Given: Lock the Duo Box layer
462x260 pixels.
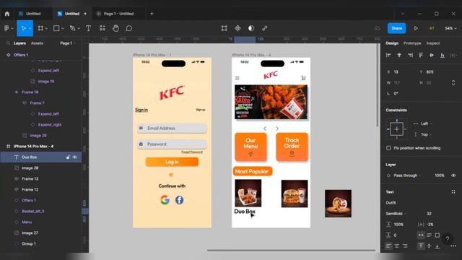Looking at the screenshot, I should [68, 157].
